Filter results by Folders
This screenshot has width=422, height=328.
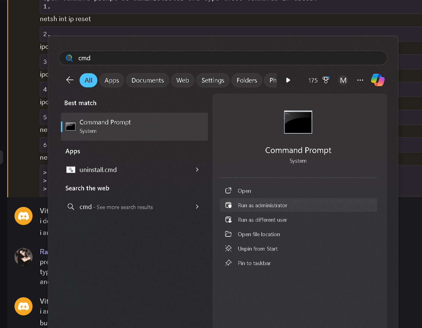point(247,80)
